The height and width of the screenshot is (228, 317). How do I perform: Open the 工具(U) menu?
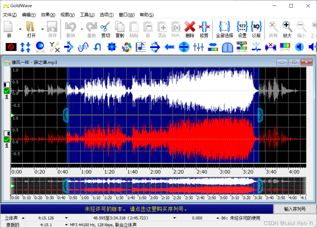pos(87,15)
